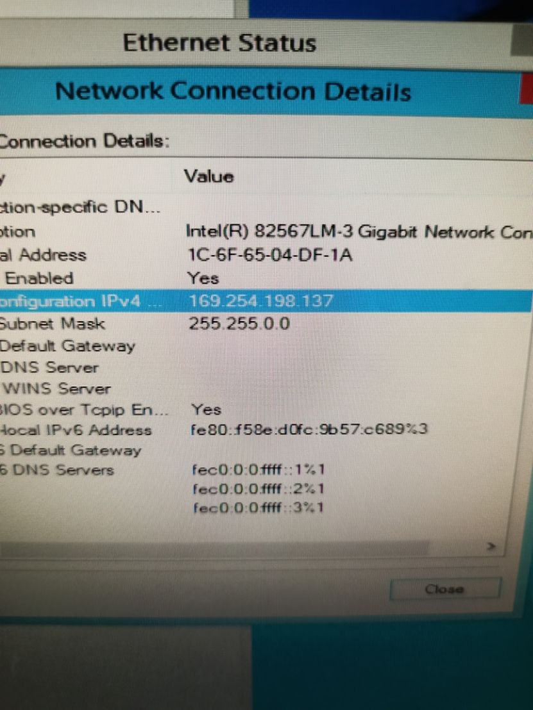Select the Link-local IPv6 Address row
This screenshot has height=710, width=533.
point(266,430)
